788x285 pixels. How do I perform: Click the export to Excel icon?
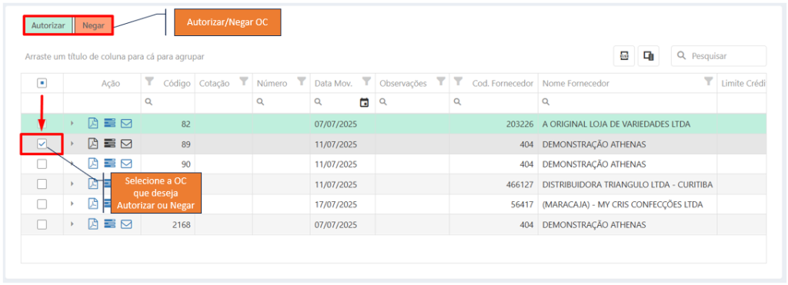click(x=624, y=56)
